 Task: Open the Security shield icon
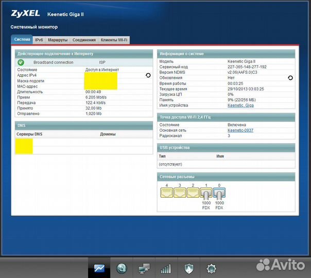pos(188,268)
